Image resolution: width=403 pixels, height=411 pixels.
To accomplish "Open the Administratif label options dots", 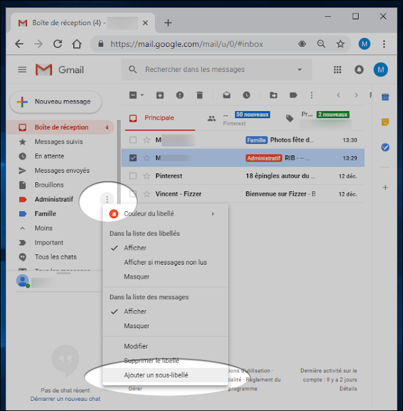I will point(107,200).
